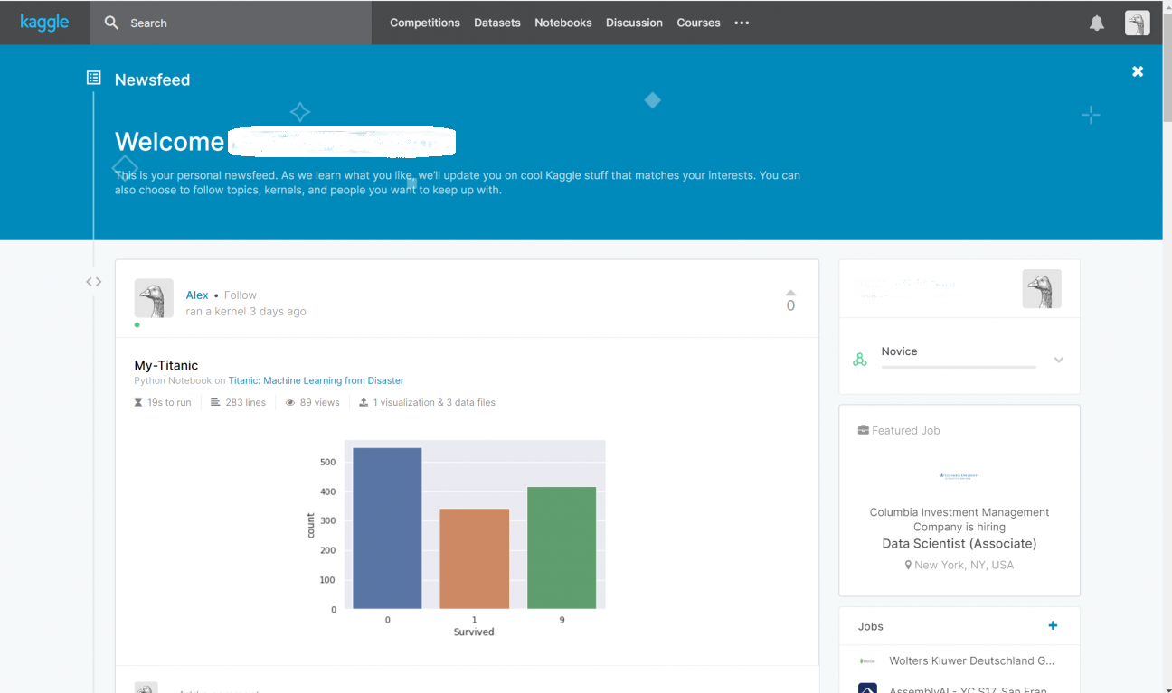This screenshot has height=693, width=1172.
Task: Navigate to Discussion
Action: [x=634, y=23]
